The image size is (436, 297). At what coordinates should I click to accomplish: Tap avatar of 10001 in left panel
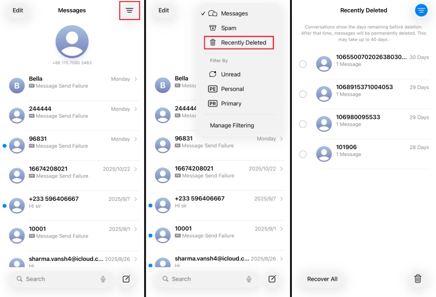(17, 235)
